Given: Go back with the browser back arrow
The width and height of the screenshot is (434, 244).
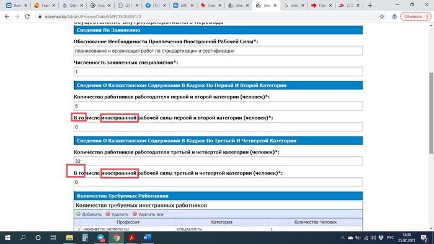Looking at the screenshot, I should 7,17.
